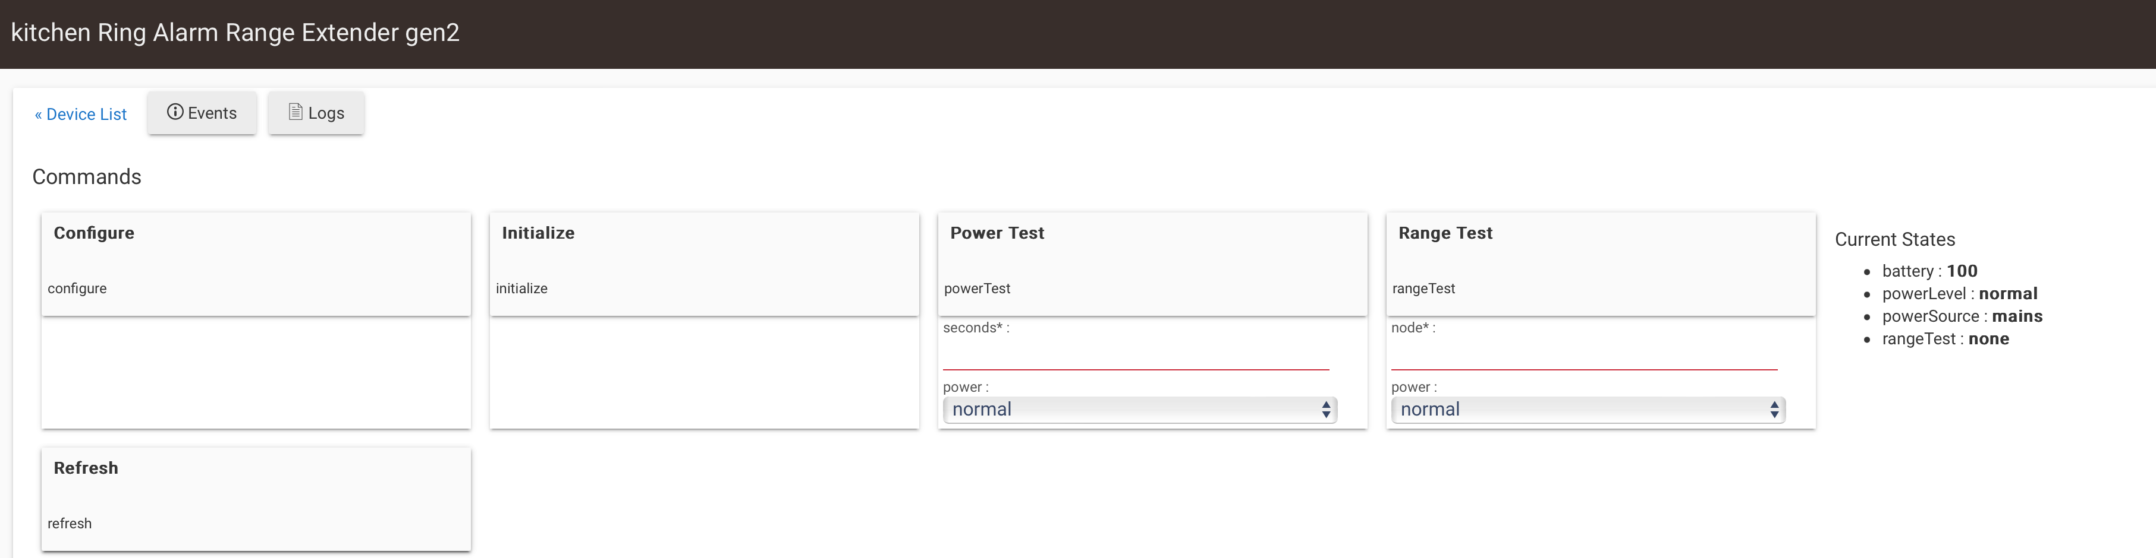Run the Power Test command
The image size is (2156, 558).
tap(1152, 264)
